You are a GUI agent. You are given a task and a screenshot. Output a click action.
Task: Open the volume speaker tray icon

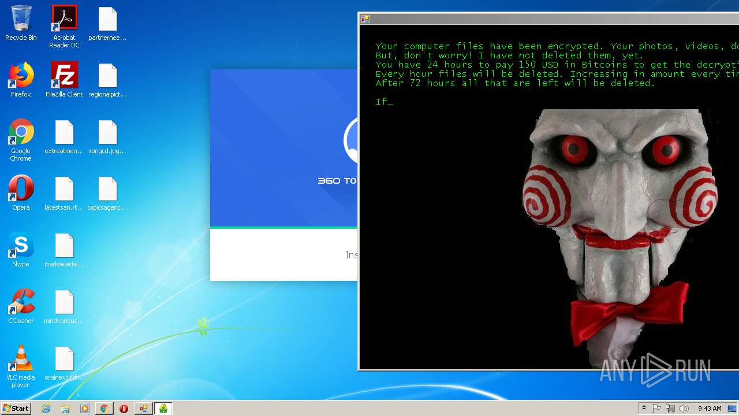coord(684,408)
